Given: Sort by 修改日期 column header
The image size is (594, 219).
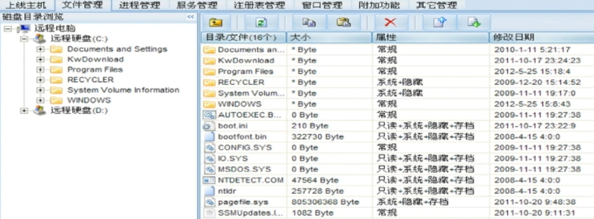Looking at the screenshot, I should click(541, 37).
